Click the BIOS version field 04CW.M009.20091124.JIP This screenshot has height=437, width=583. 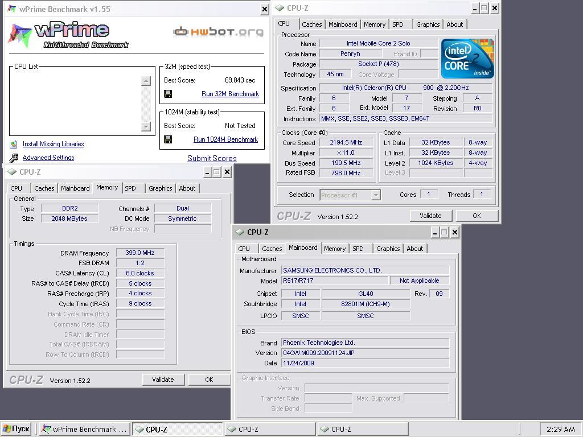tap(365, 353)
